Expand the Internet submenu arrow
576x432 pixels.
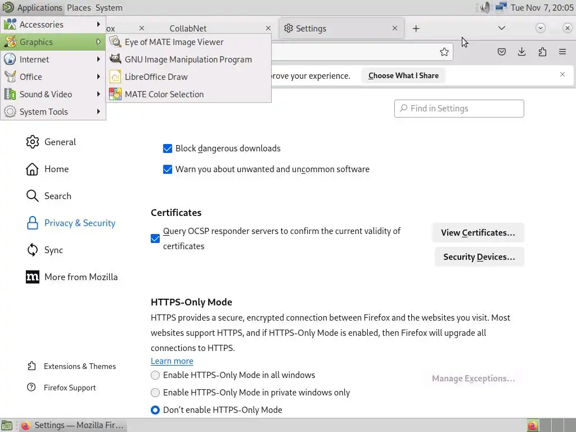(98, 59)
